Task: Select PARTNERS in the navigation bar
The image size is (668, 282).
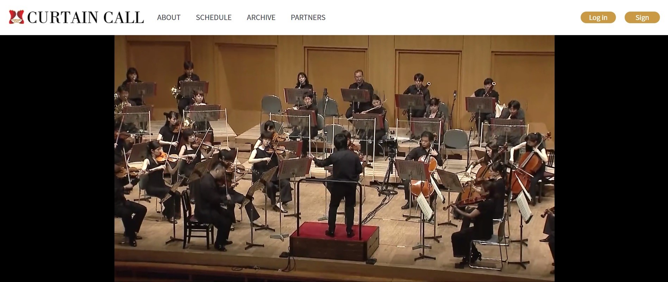Action: (x=308, y=18)
